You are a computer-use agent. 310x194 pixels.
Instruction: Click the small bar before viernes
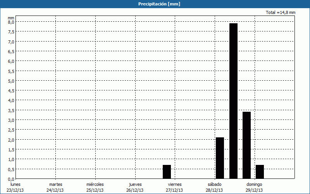coord(167,172)
